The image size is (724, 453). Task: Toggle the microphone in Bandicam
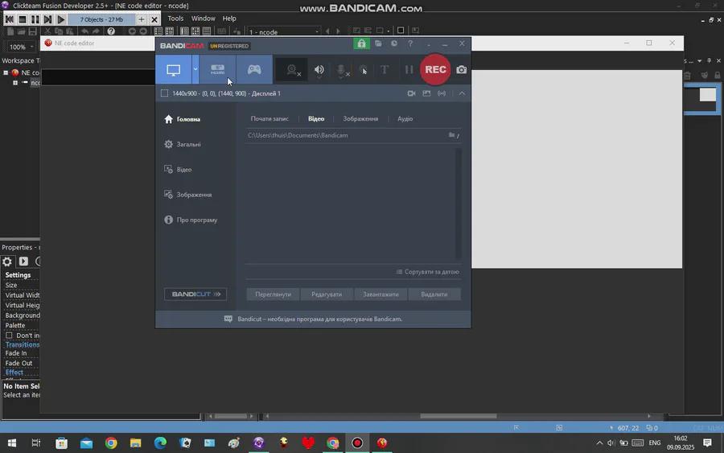click(341, 70)
